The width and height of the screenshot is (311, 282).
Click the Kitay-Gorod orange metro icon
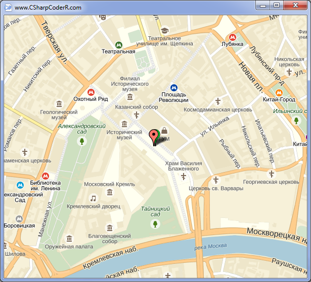click(x=279, y=92)
